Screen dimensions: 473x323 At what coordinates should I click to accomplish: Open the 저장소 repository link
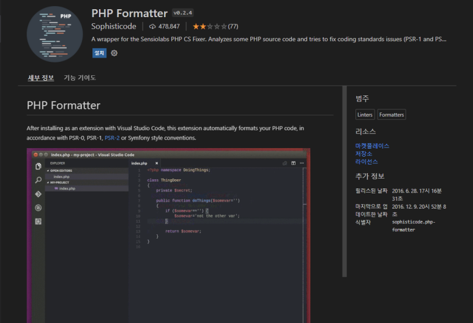(x=364, y=154)
